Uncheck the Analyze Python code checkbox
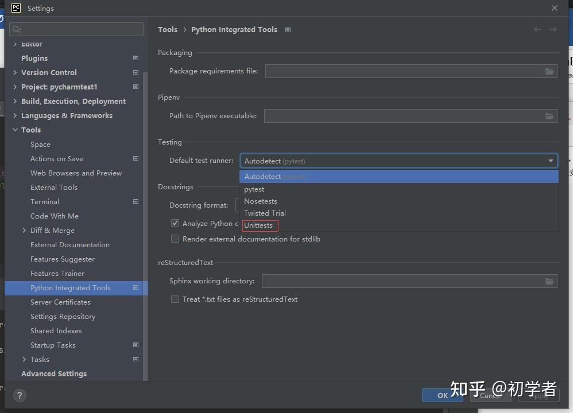Viewport: 573px width, 413px height. (175, 223)
